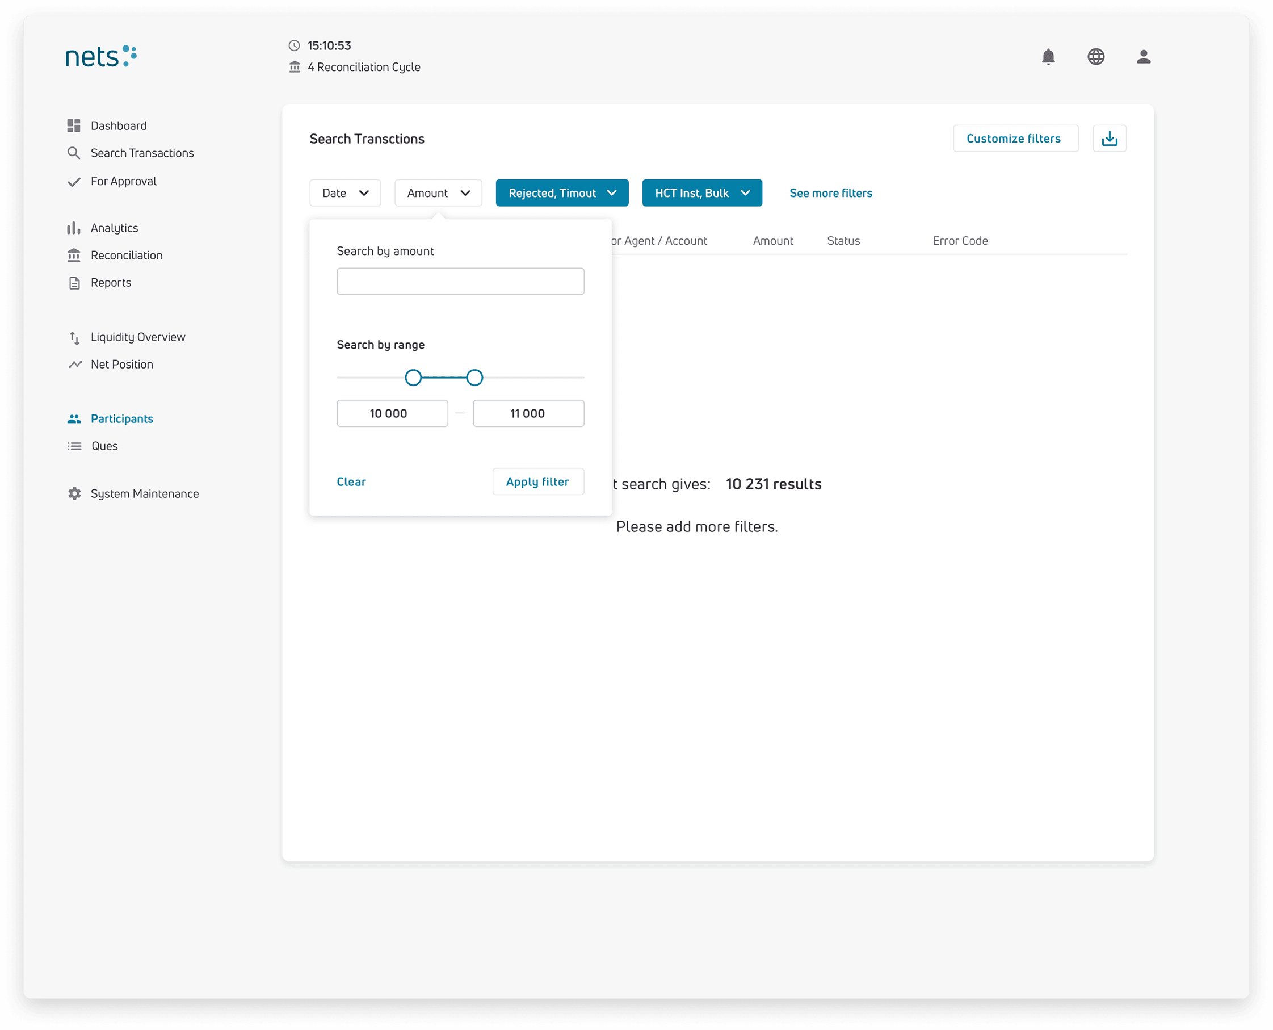The width and height of the screenshot is (1273, 1030).
Task: Open HCT Inst, Bulk dropdown
Action: coord(701,193)
